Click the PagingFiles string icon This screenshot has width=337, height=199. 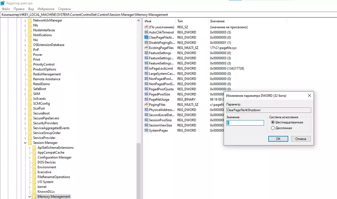146,104
